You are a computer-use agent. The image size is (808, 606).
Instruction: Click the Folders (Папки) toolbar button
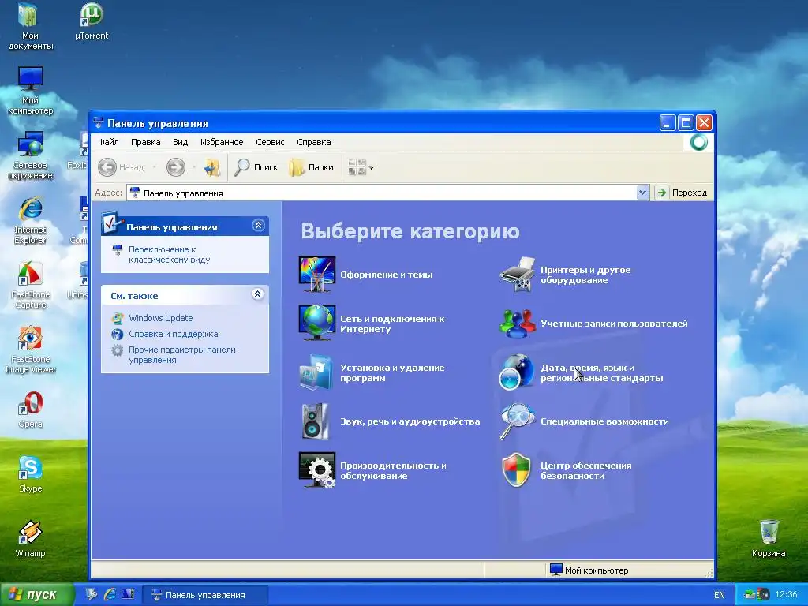tap(311, 167)
